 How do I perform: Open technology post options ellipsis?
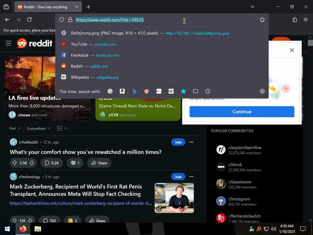coord(191,177)
